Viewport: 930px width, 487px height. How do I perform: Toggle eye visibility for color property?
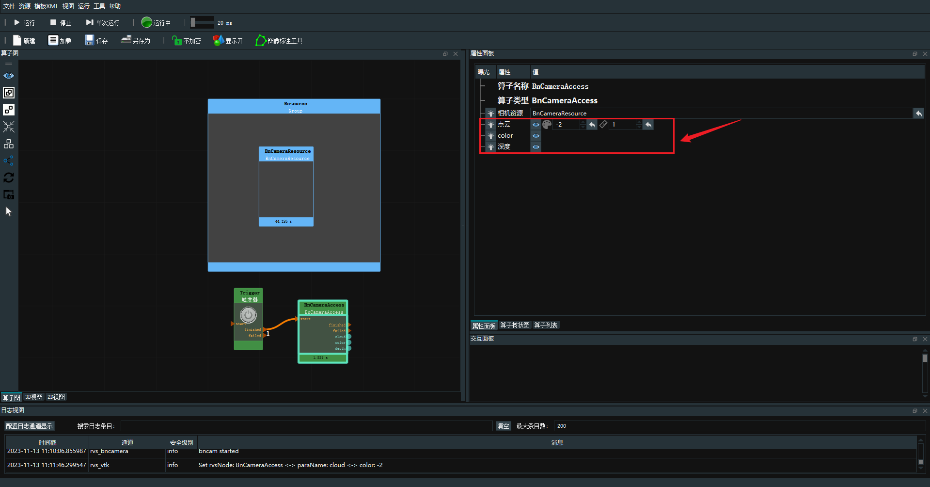coord(536,136)
